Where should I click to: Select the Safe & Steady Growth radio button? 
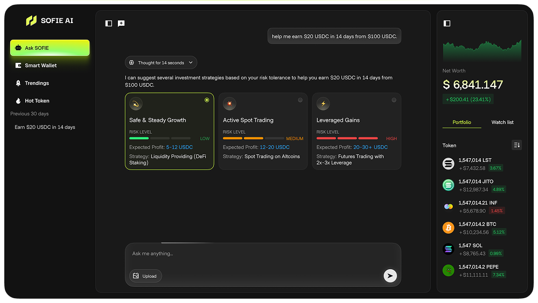207,100
